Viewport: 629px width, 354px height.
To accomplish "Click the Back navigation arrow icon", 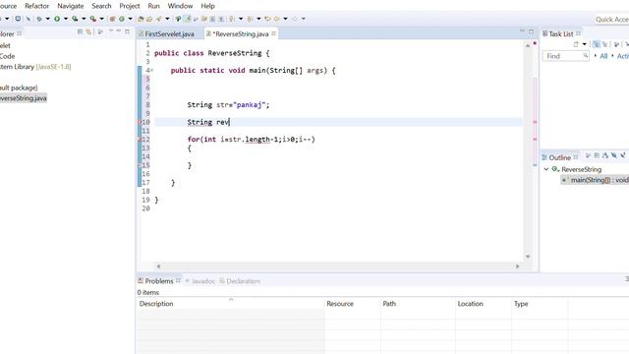I will (x=277, y=19).
